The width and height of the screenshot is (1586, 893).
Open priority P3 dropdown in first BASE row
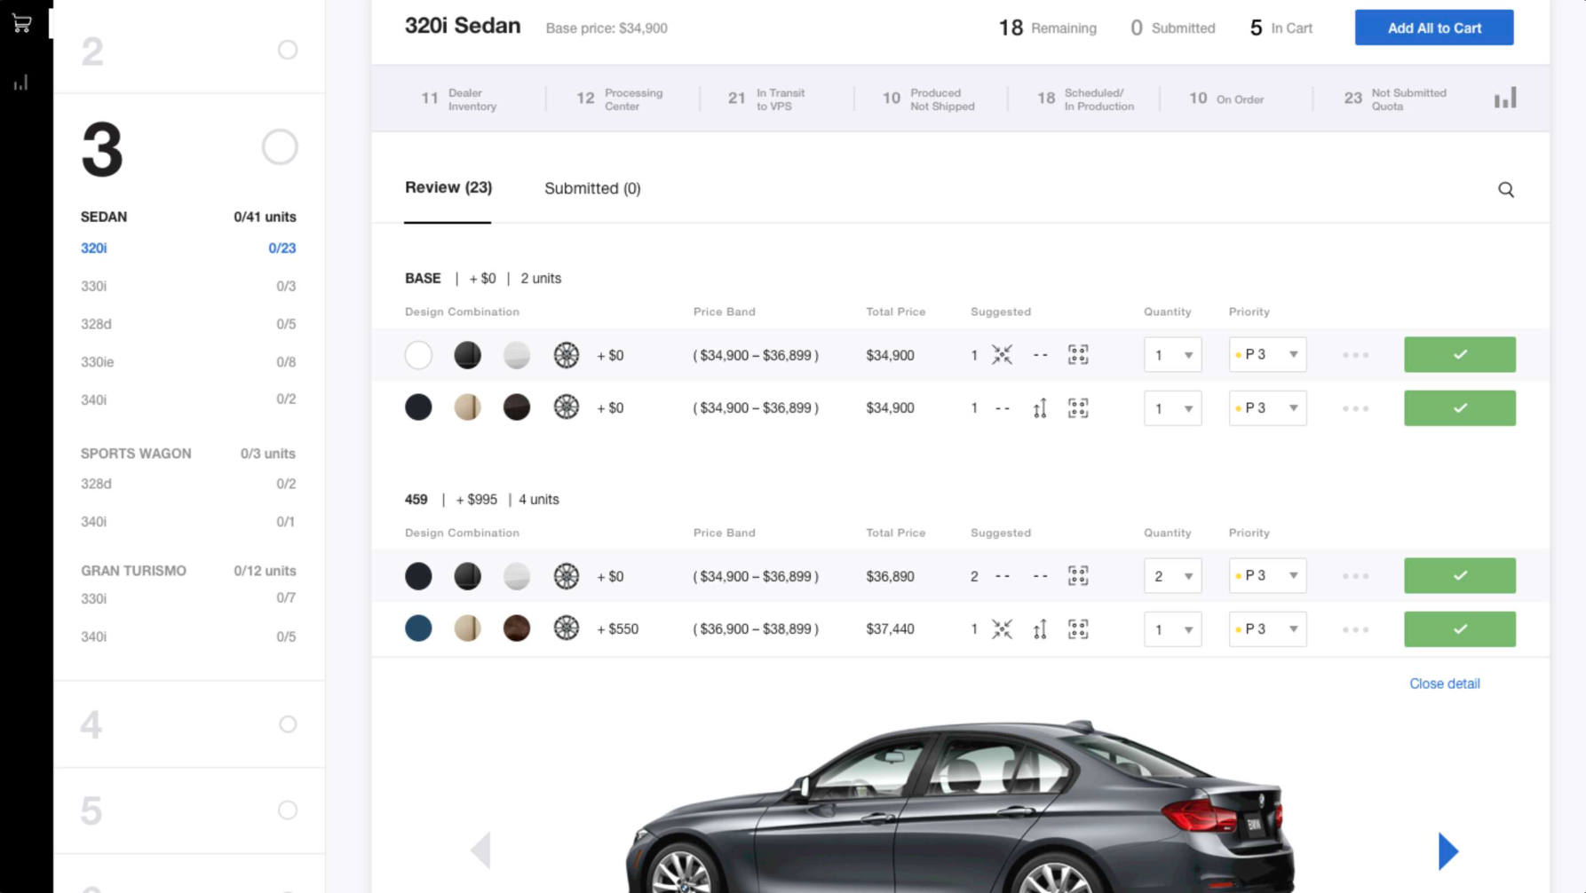1267,354
